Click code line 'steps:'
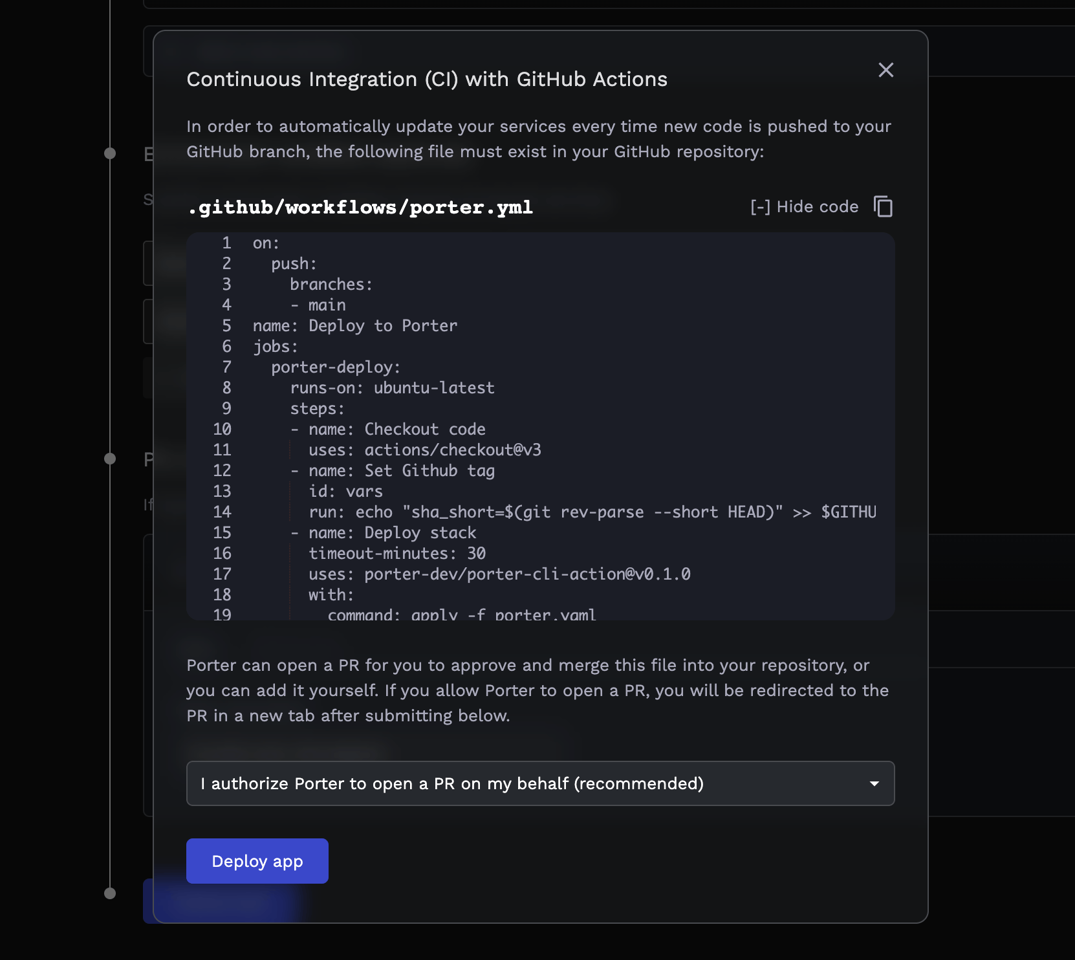The height and width of the screenshot is (960, 1075). (x=317, y=409)
